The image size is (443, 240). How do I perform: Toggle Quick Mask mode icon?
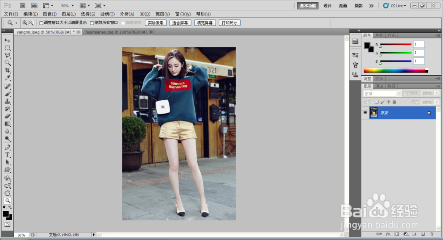pyautogui.click(x=8, y=225)
